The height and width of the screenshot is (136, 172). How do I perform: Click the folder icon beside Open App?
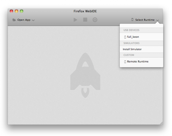[x=14, y=20]
